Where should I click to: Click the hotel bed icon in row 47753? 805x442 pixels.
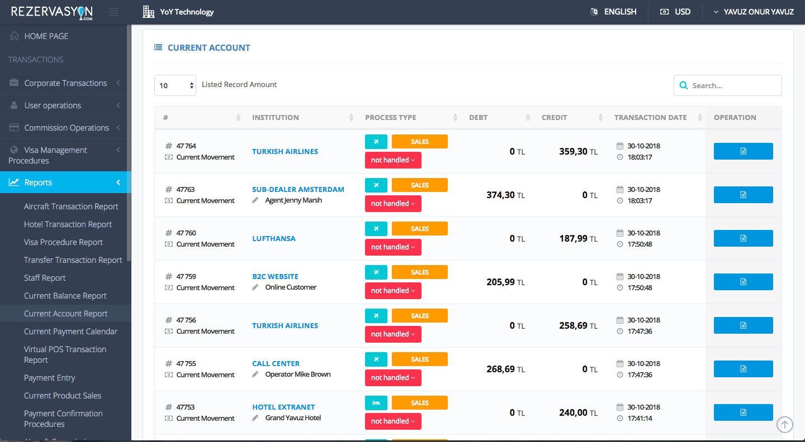point(376,403)
